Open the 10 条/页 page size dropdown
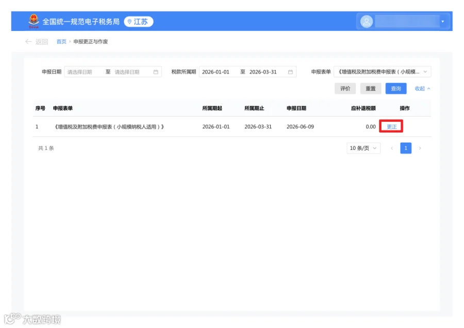 tap(363, 148)
